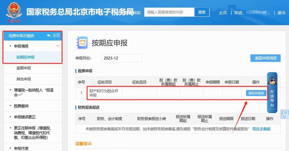289x151 pixels.
Task: Click the 现在去备案 link
Action: pyautogui.click(x=261, y=129)
